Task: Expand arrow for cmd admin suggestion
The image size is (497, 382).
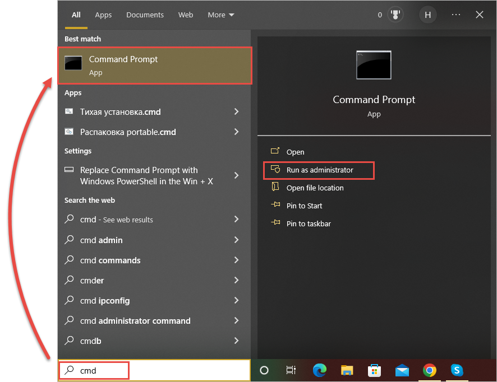Action: [x=236, y=240]
